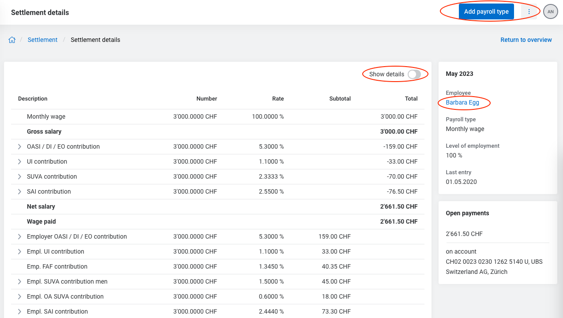
Task: Click the Add payroll type button
Action: pos(486,12)
